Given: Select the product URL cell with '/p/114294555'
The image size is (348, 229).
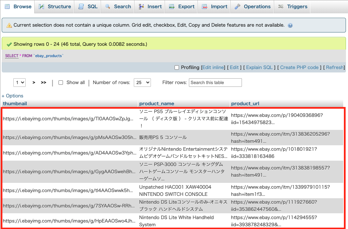Looking at the screenshot, I should tap(286, 221).
